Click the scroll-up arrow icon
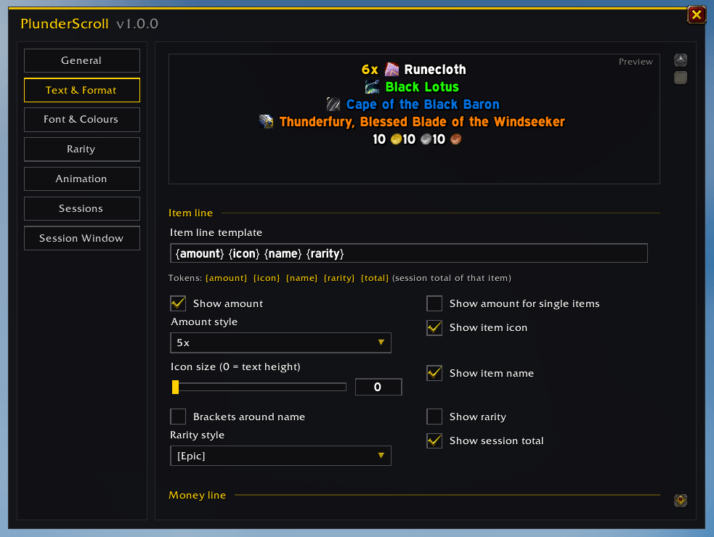 pyautogui.click(x=681, y=60)
